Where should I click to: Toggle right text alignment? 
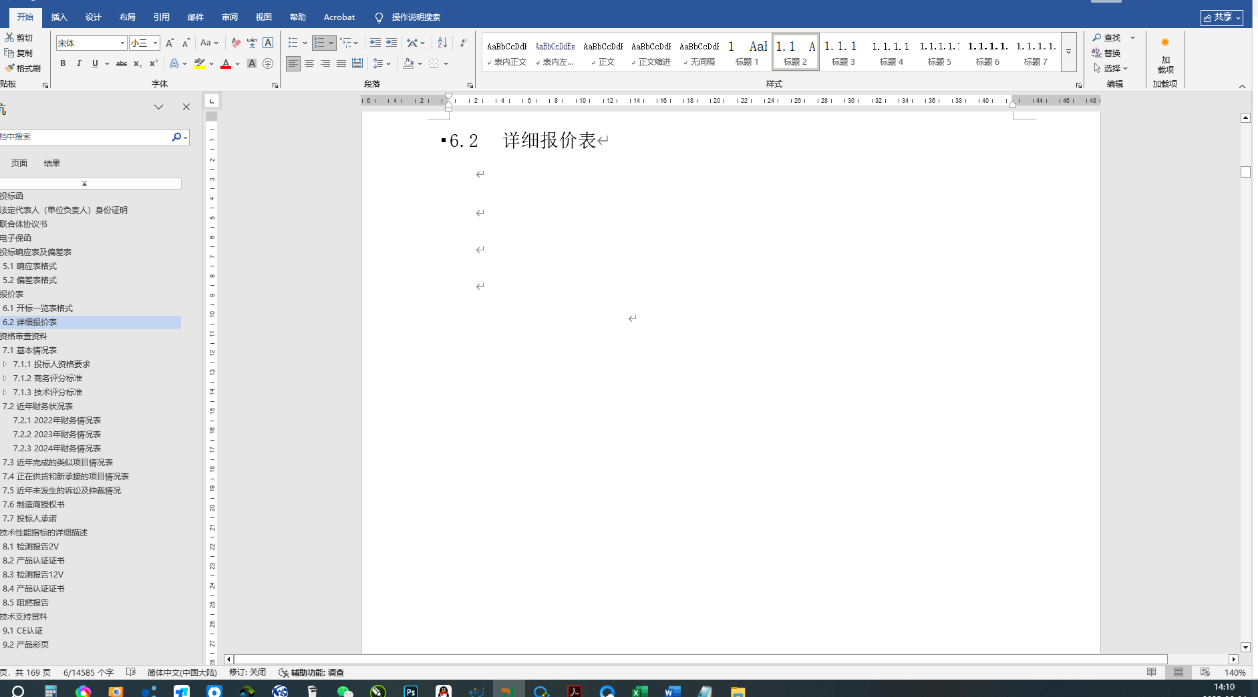(325, 63)
